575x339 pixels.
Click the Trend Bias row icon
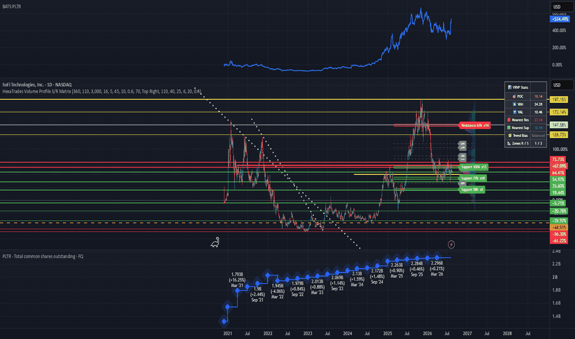click(x=510, y=136)
